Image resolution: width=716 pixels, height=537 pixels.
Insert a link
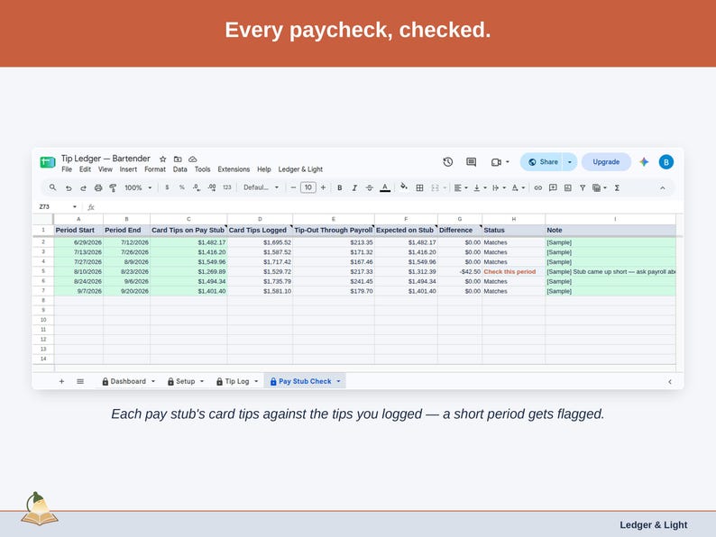538,188
